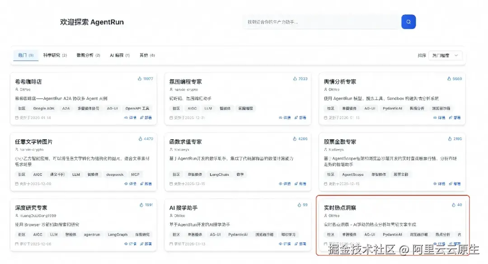Switch to the 热门 (9) tab

[26, 55]
